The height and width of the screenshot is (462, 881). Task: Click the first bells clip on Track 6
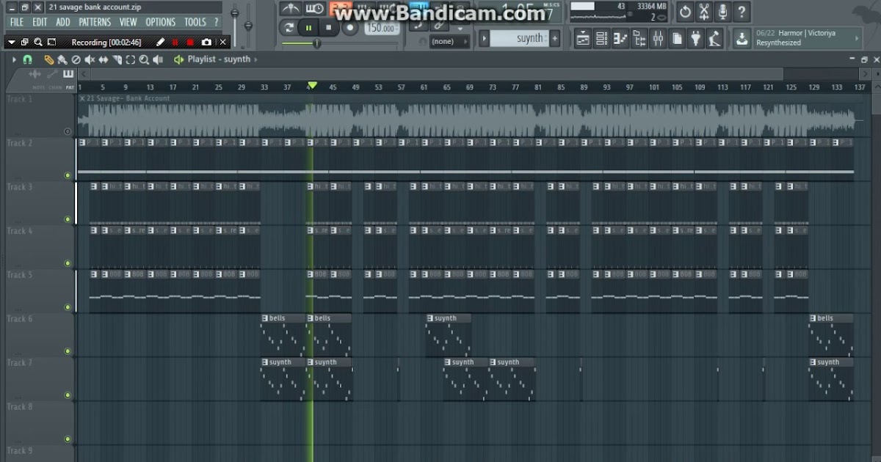[x=283, y=336]
